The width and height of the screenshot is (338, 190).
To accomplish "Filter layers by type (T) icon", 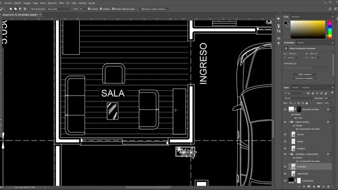I will (x=317, y=93).
